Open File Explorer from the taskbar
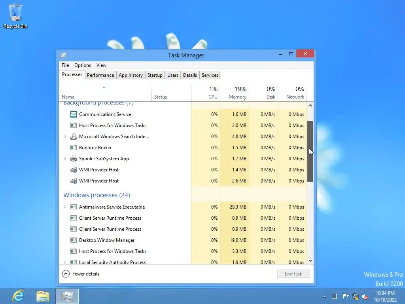The image size is (405, 304). coord(43,296)
